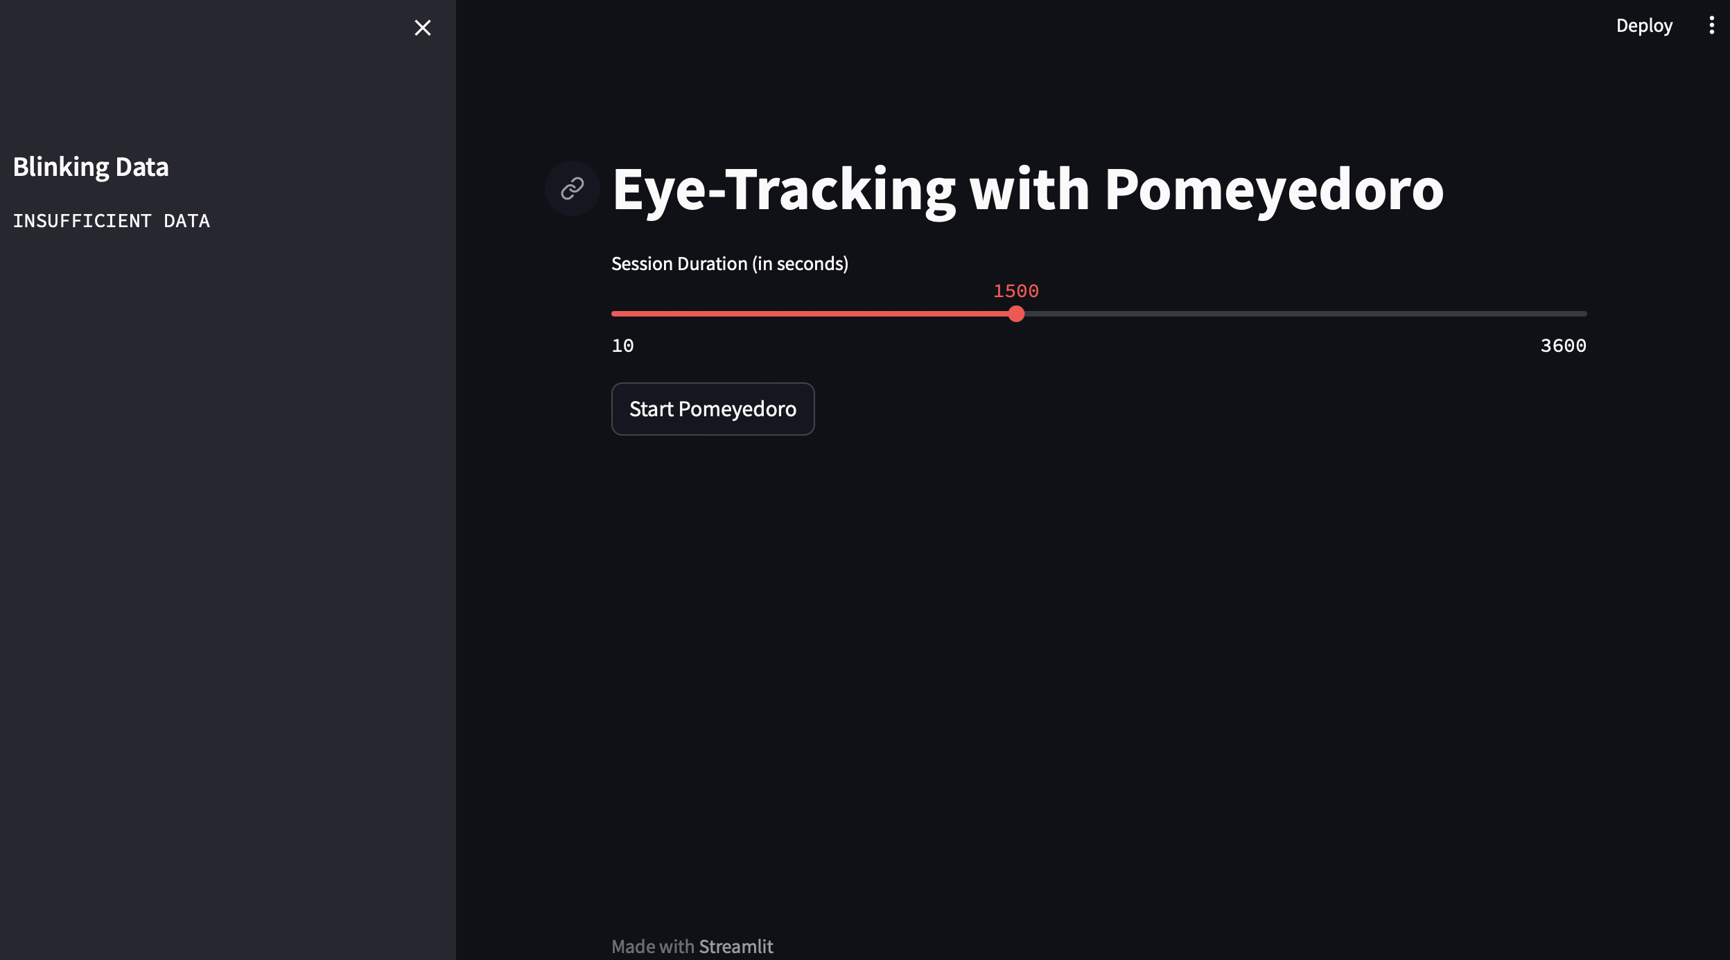This screenshot has width=1730, height=960.
Task: Click the minimum value label 10
Action: (622, 345)
